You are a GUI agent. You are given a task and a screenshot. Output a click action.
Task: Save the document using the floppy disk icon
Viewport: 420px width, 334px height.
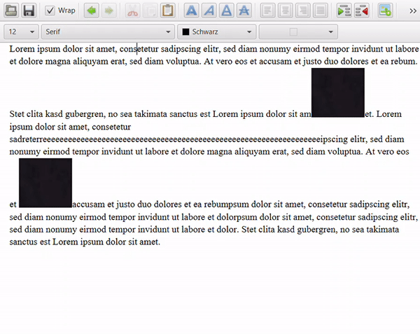pyautogui.click(x=29, y=11)
